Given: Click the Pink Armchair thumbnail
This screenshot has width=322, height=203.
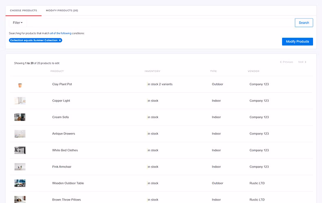Looking at the screenshot, I should pyautogui.click(x=20, y=167).
